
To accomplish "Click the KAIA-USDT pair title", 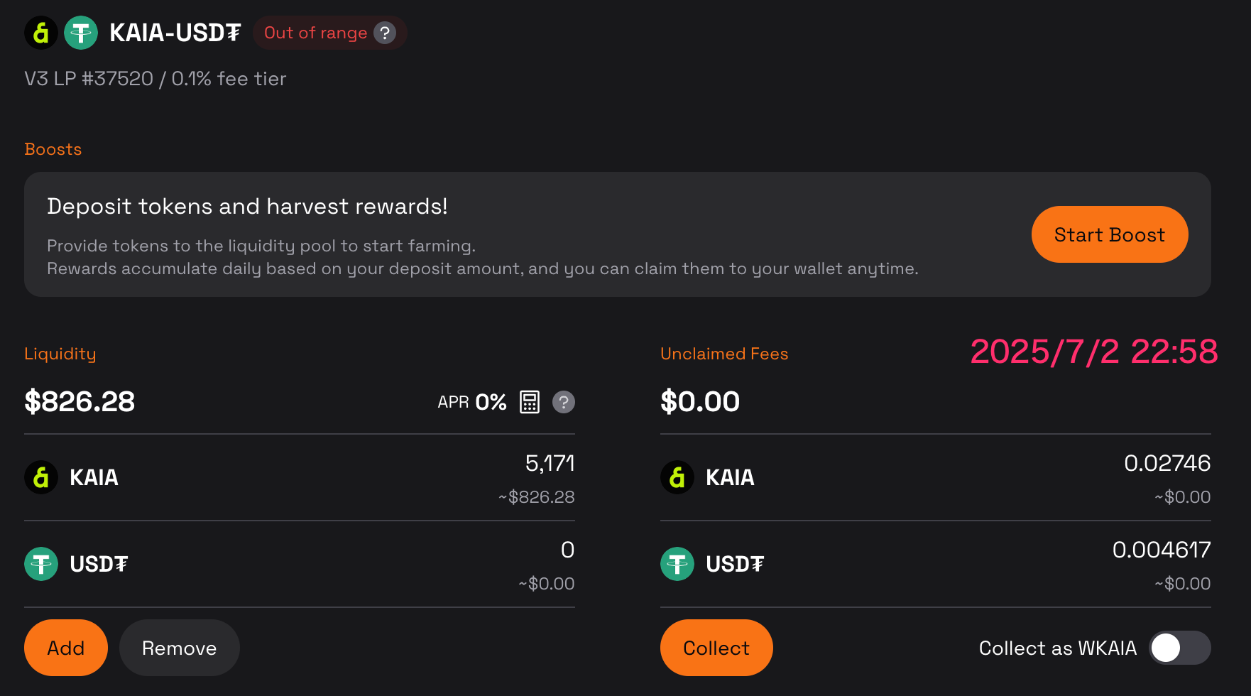I will click(x=175, y=33).
